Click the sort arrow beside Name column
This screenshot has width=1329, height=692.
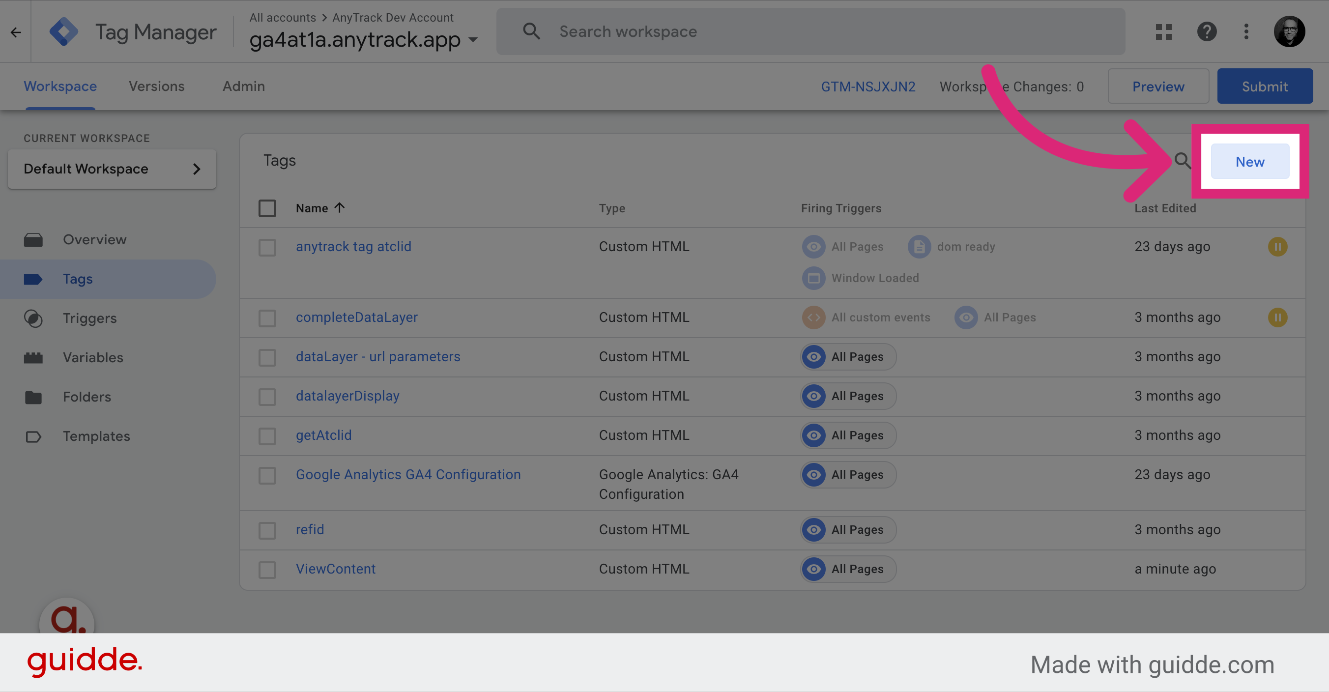pyautogui.click(x=340, y=208)
